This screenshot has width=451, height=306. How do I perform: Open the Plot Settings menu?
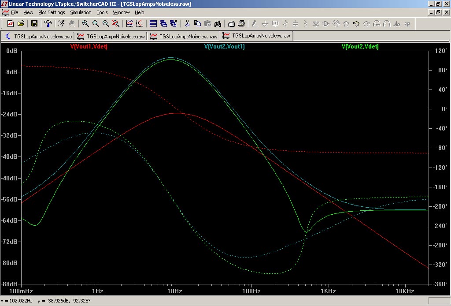pos(52,12)
